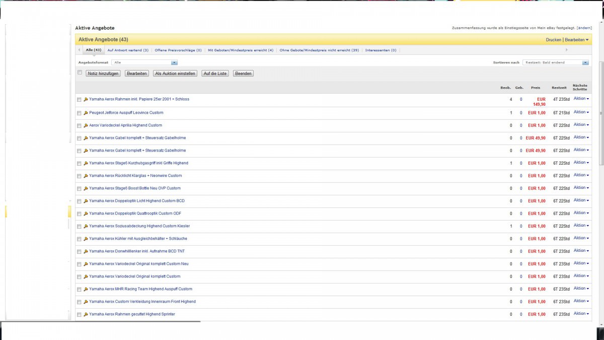Open Aktion menu for Yamaha Aerox Rahmen inkl. Papiere
The width and height of the screenshot is (604, 340).
click(581, 99)
